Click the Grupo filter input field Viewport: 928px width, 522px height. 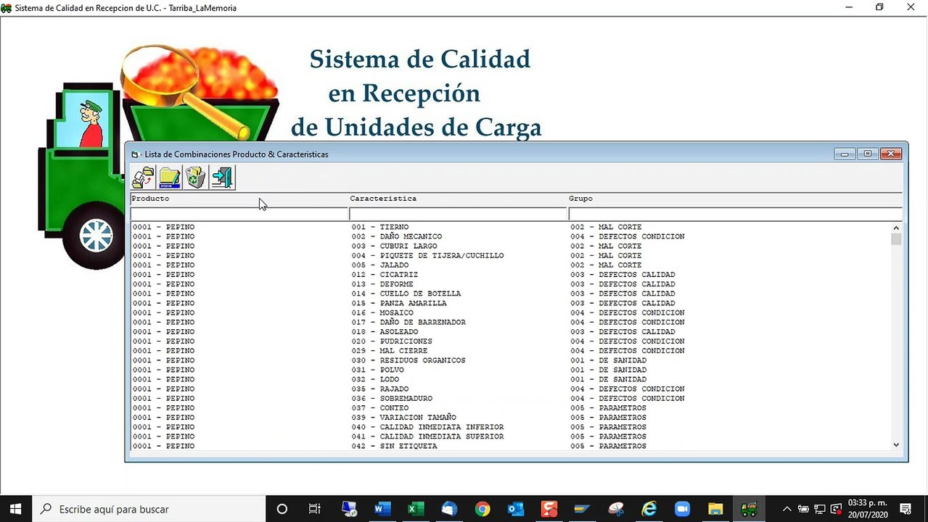point(735,214)
